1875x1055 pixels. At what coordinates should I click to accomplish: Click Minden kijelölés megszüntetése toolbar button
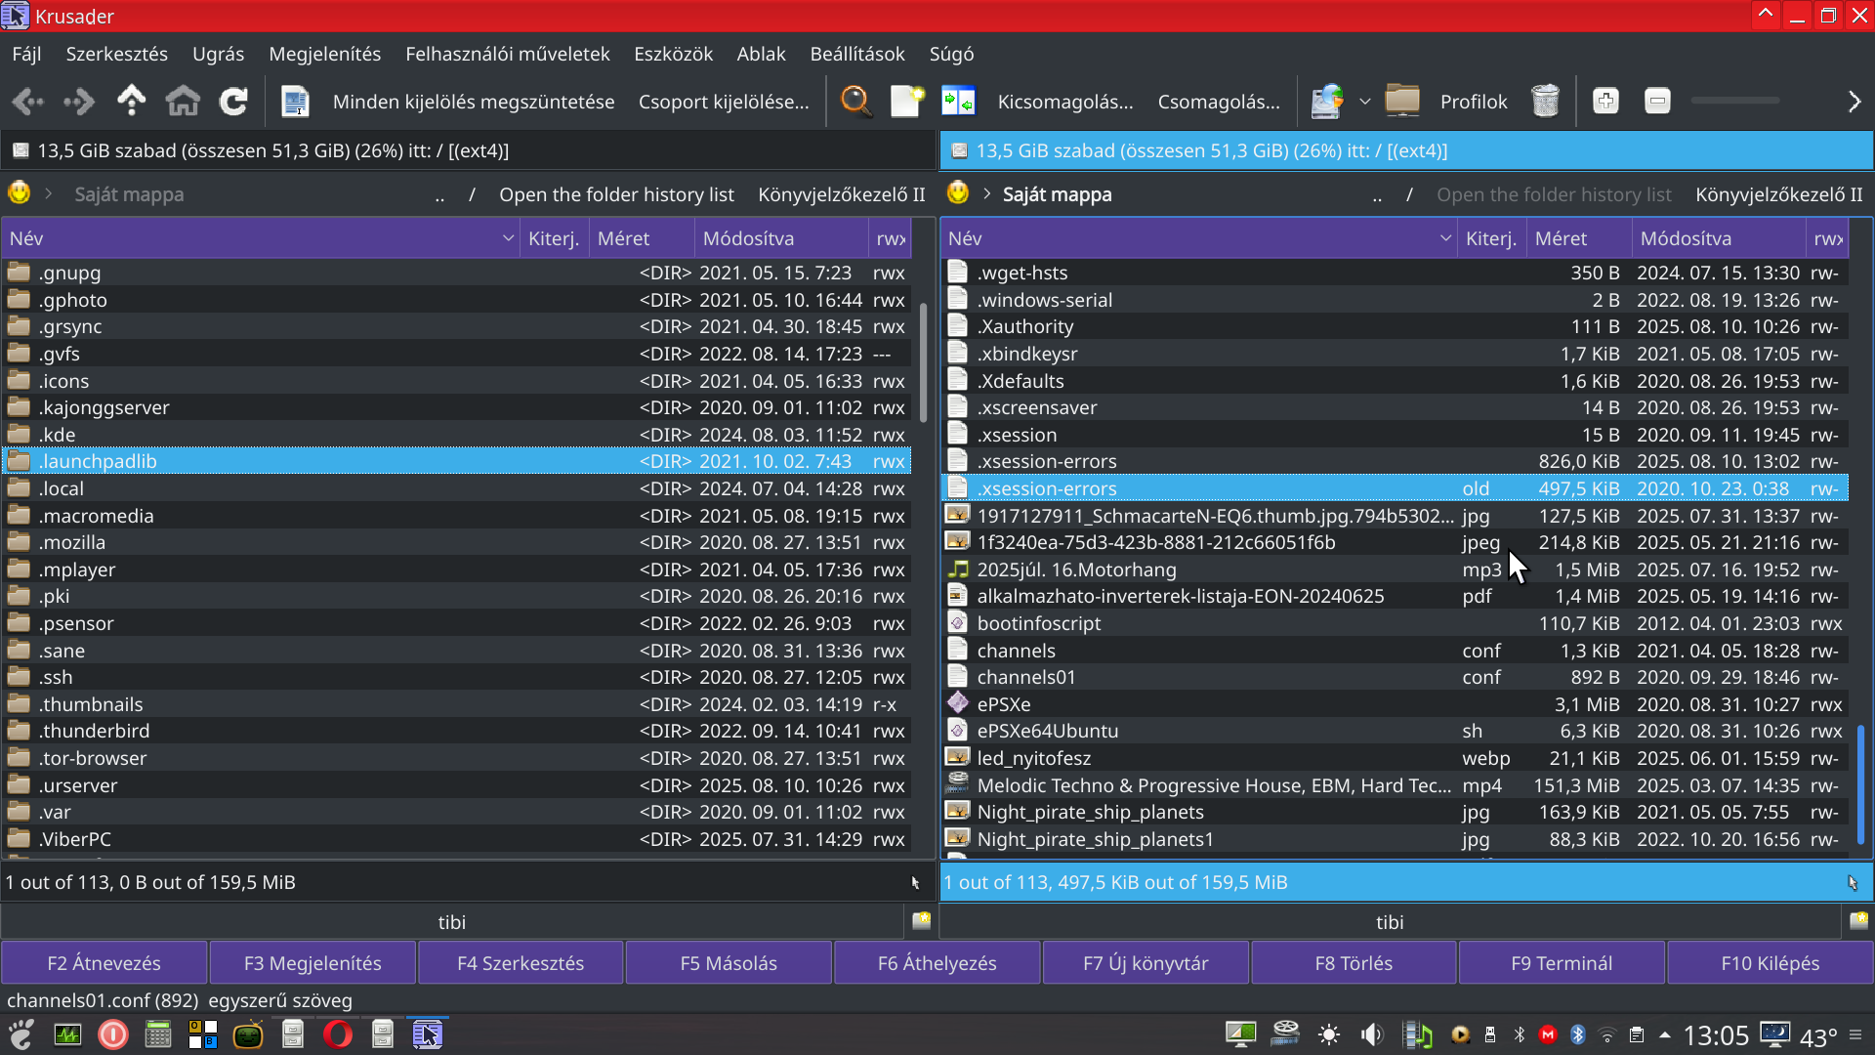(474, 102)
